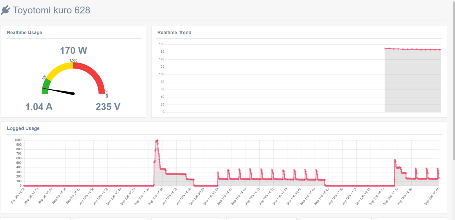Click the Sep 11th 13:19 time label
The image size is (455, 220).
pyautogui.click(x=211, y=196)
